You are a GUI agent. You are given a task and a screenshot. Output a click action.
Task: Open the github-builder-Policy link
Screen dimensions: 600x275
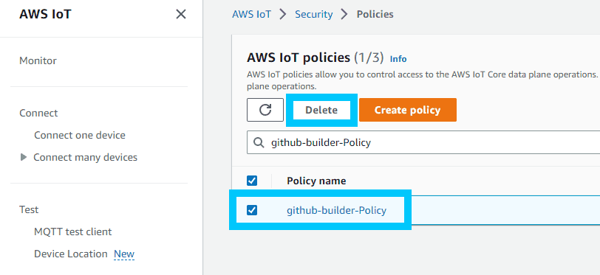click(336, 210)
